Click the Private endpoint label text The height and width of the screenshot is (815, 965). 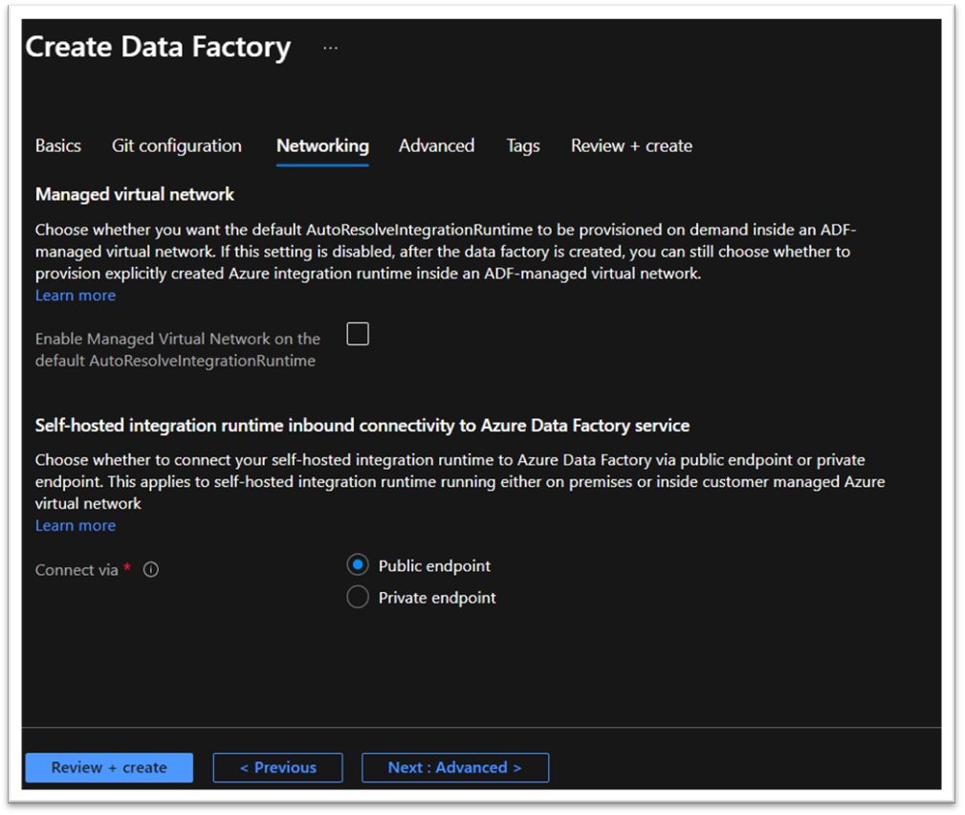(x=437, y=598)
